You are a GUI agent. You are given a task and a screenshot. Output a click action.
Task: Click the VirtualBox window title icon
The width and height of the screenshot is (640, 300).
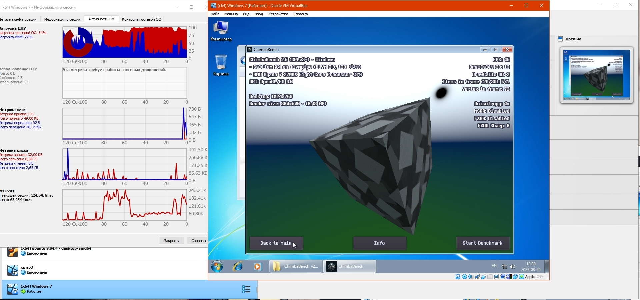click(213, 5)
